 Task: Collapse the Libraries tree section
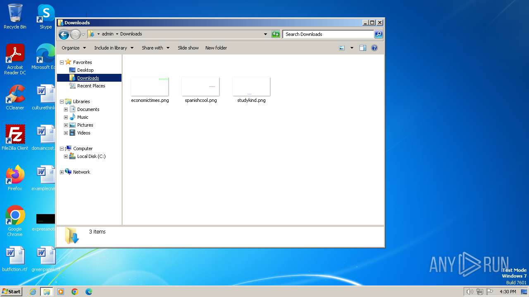coord(62,101)
